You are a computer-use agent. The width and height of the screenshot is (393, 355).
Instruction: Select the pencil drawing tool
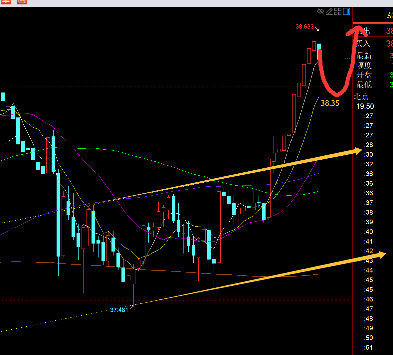329,12
